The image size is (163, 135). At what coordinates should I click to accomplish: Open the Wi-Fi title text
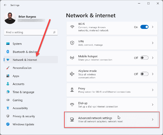click(x=81, y=24)
